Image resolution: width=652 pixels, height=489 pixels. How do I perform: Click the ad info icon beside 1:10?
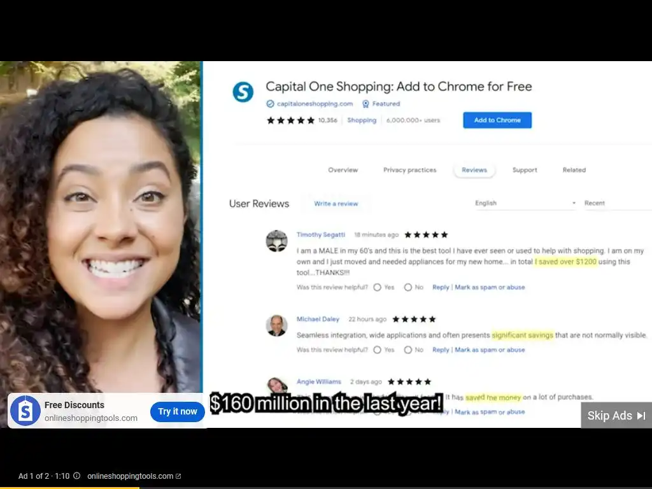coord(77,476)
